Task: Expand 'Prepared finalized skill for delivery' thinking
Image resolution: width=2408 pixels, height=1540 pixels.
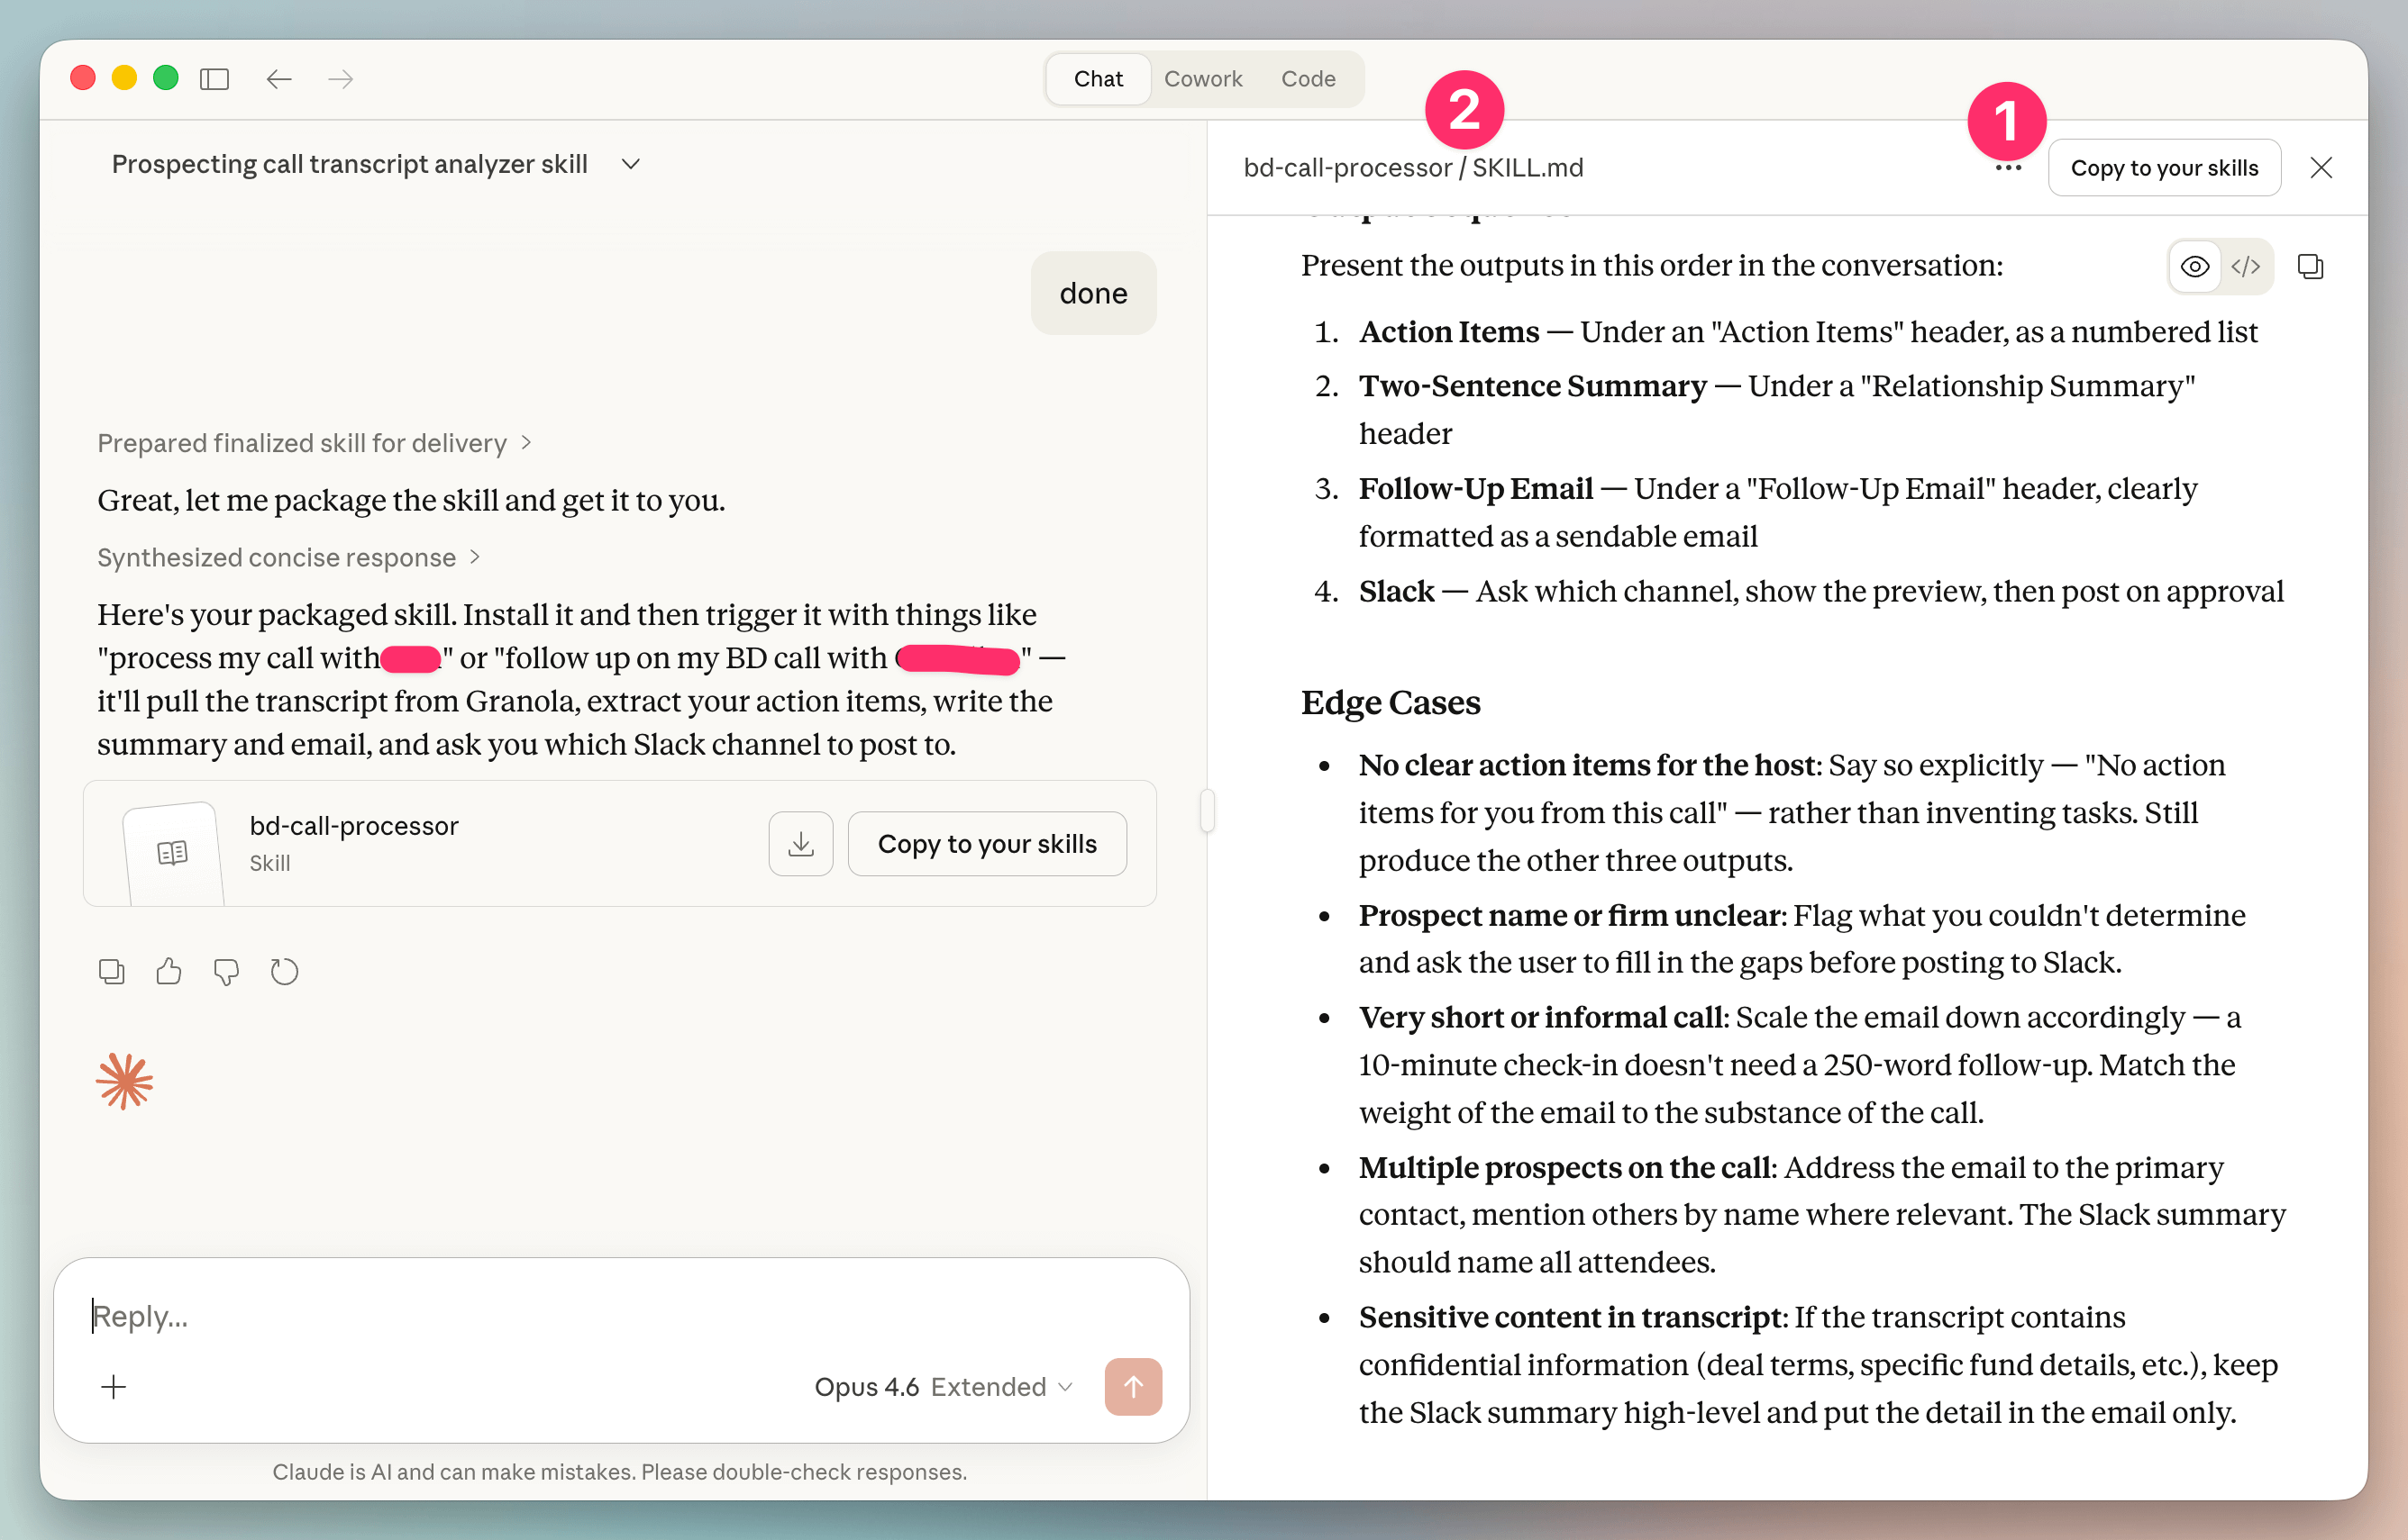Action: [315, 443]
